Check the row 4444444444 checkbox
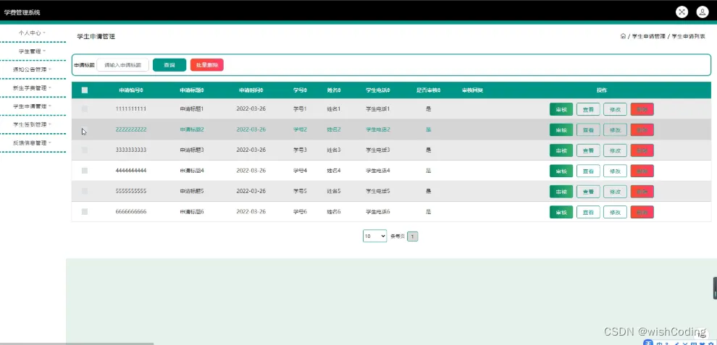 coord(85,171)
